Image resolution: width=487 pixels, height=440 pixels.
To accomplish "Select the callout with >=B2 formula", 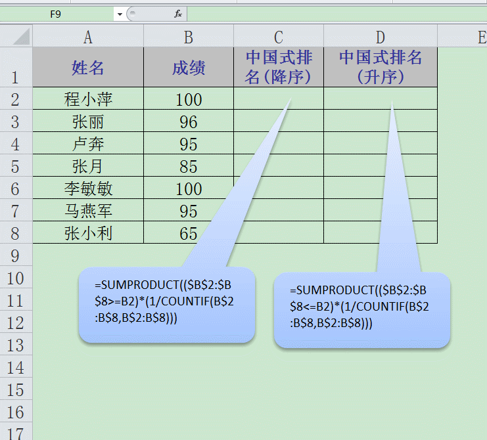I will (x=167, y=305).
